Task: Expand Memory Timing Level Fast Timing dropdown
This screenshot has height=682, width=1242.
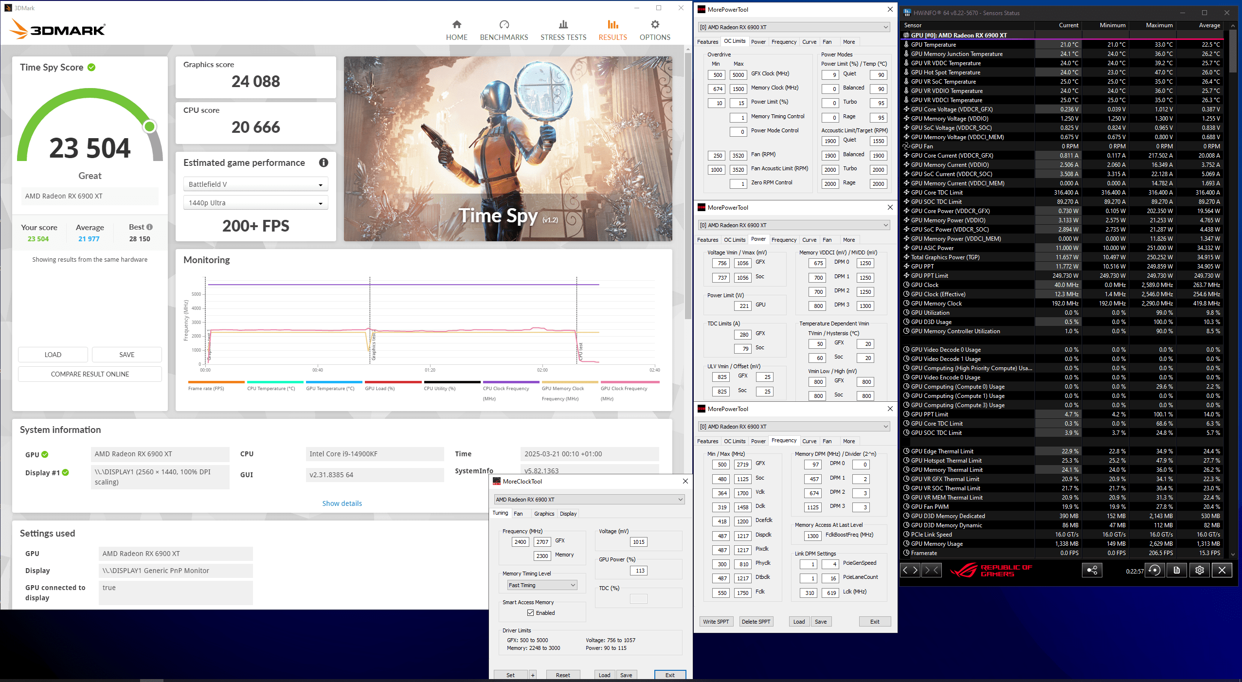Action: (542, 585)
